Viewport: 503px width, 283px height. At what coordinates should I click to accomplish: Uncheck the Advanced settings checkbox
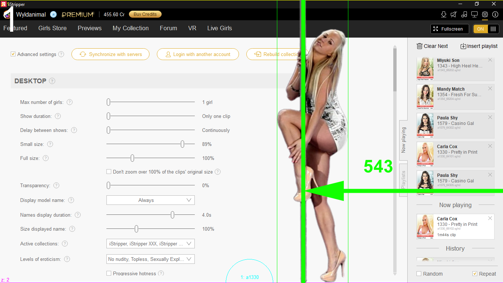tap(13, 54)
